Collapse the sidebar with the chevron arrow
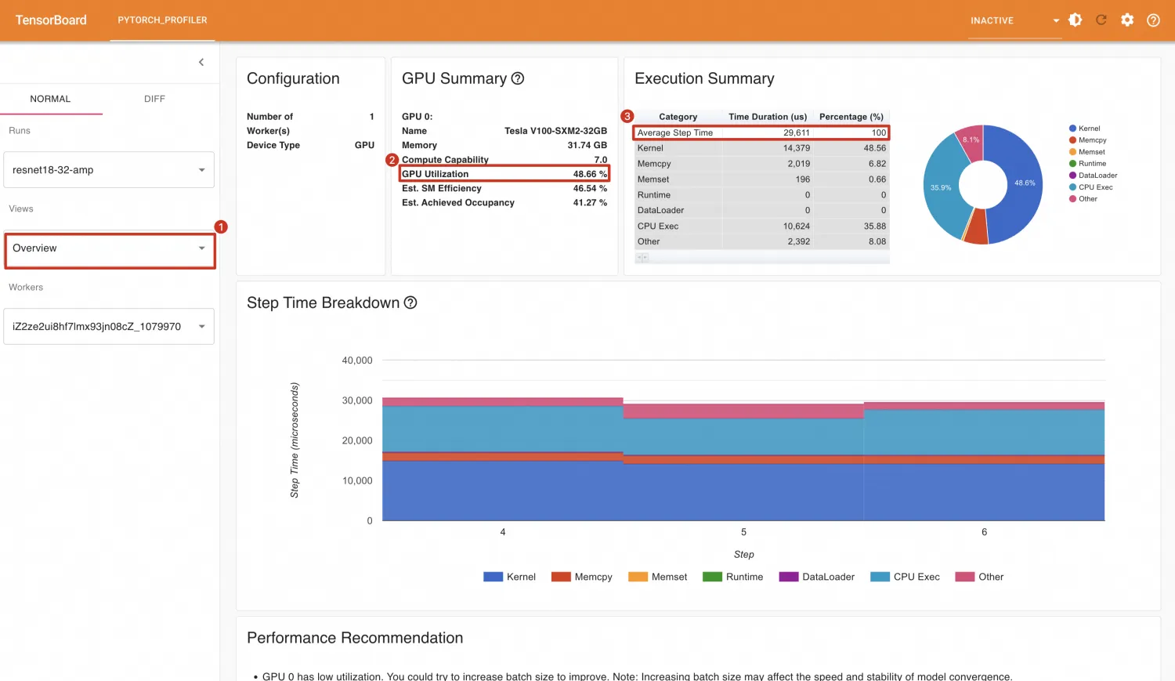The width and height of the screenshot is (1175, 681). coord(201,62)
